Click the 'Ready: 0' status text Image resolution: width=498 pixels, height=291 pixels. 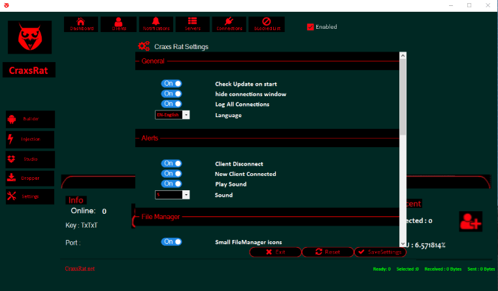click(x=382, y=269)
